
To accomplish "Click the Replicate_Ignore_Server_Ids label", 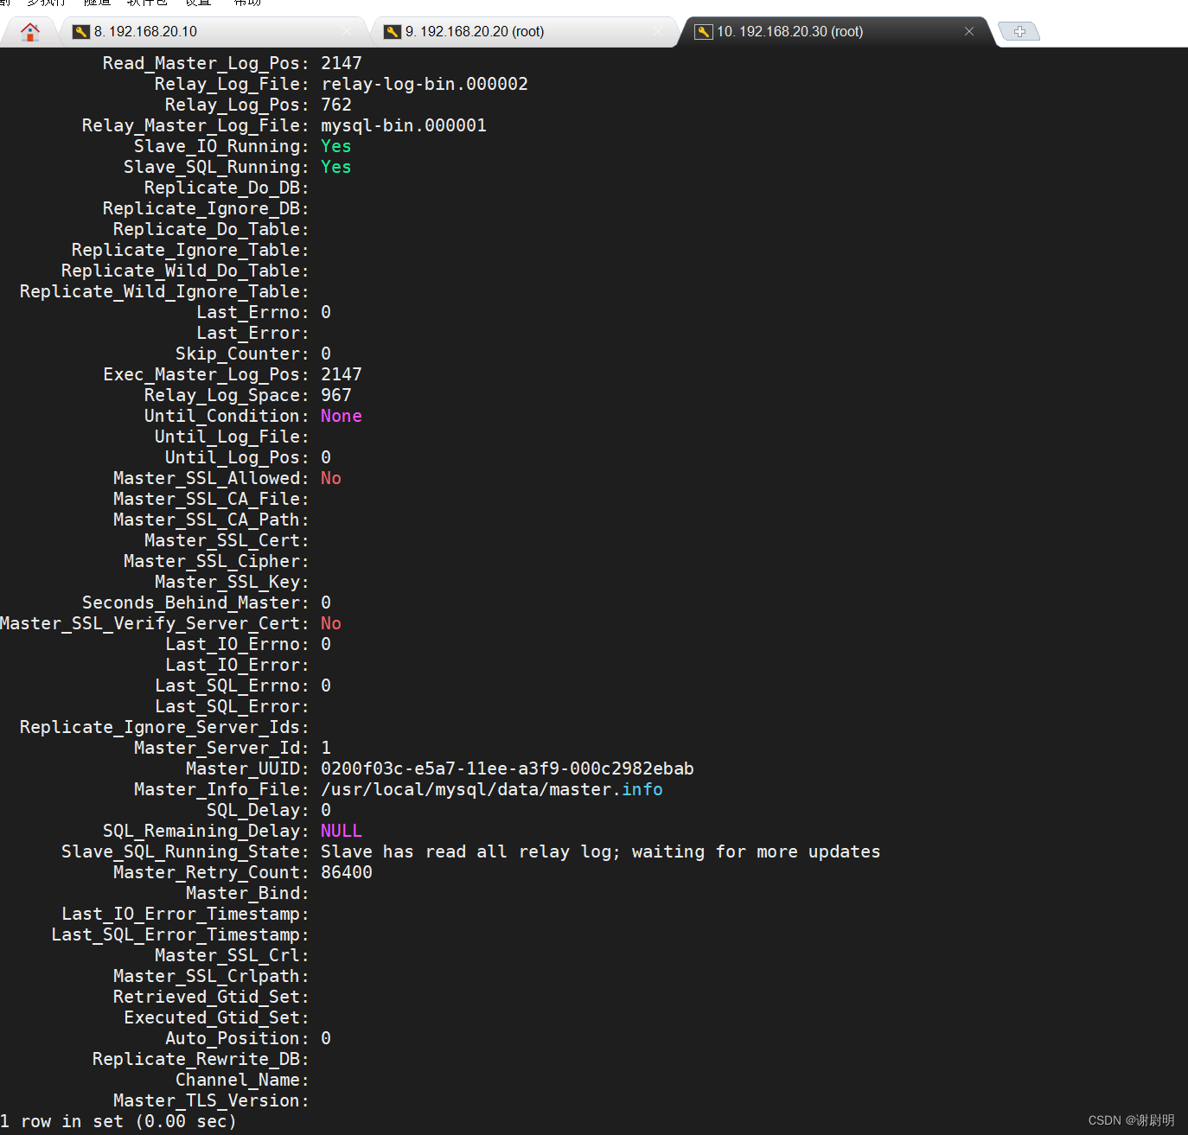I will [x=164, y=727].
